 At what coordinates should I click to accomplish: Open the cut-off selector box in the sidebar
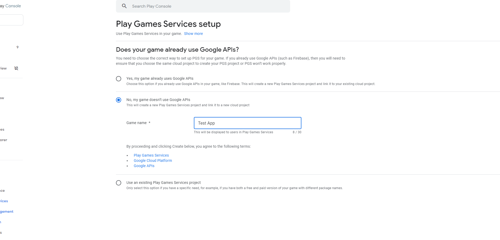click(12, 20)
